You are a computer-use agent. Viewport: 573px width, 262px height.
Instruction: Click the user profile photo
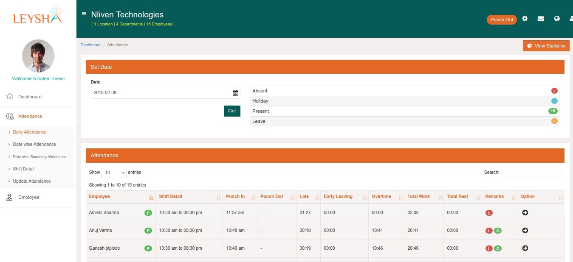pyautogui.click(x=38, y=56)
